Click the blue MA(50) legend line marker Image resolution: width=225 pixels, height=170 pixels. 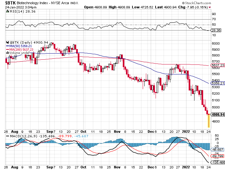coord(7,46)
